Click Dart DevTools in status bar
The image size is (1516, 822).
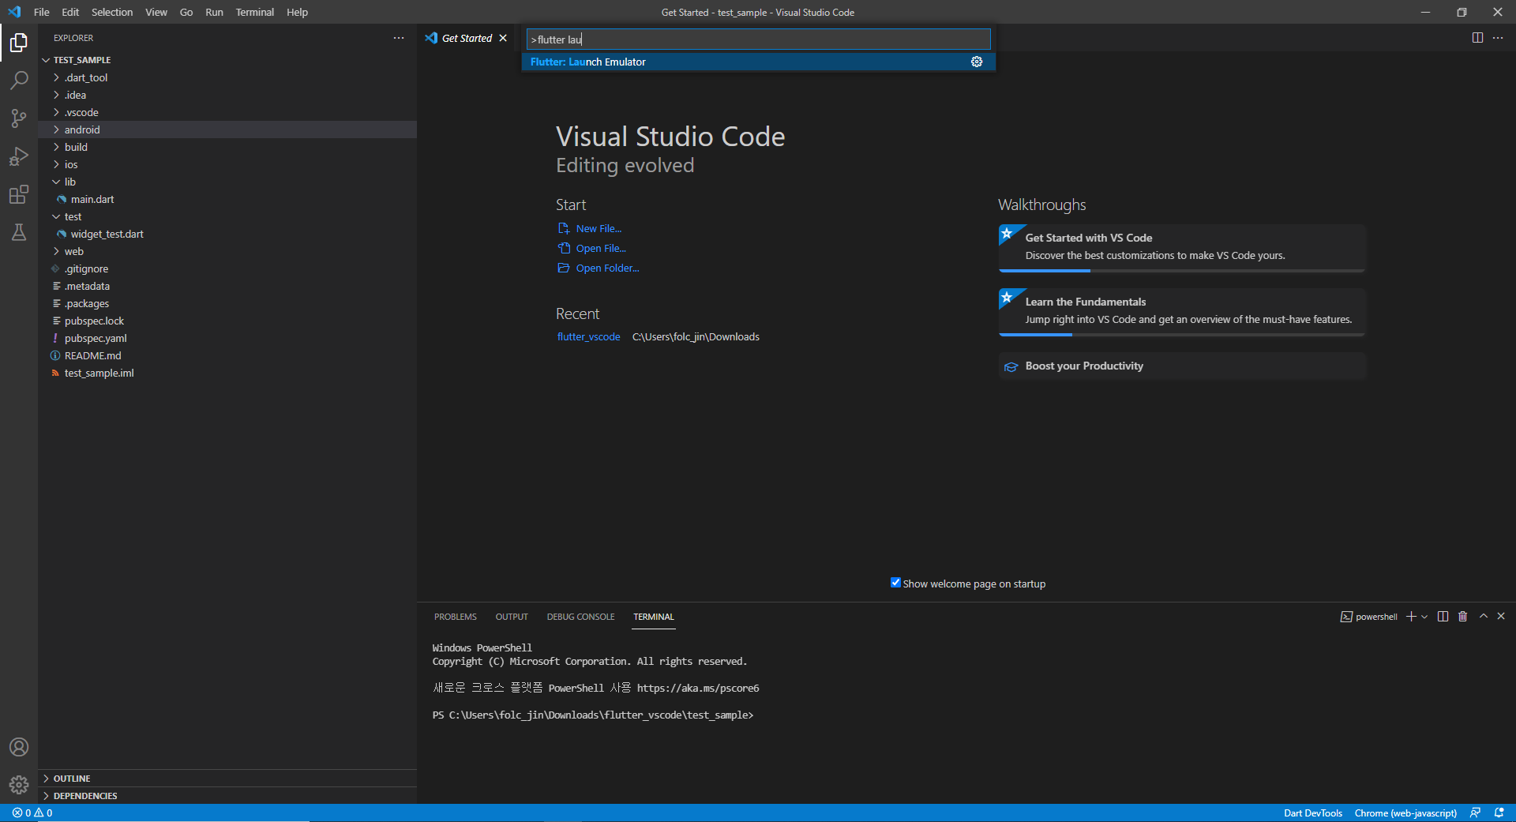coord(1312,813)
